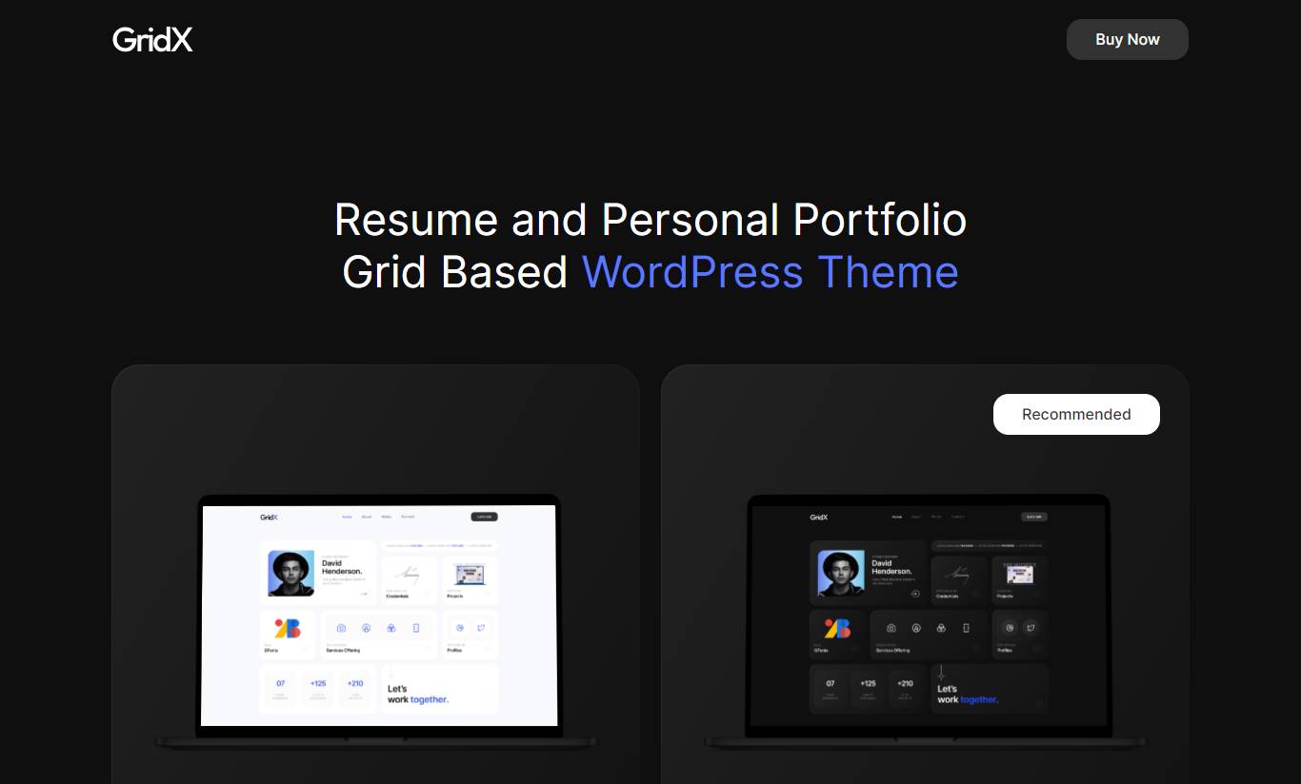Open the light version demo laptop preview
The width and height of the screenshot is (1301, 784).
(x=377, y=620)
